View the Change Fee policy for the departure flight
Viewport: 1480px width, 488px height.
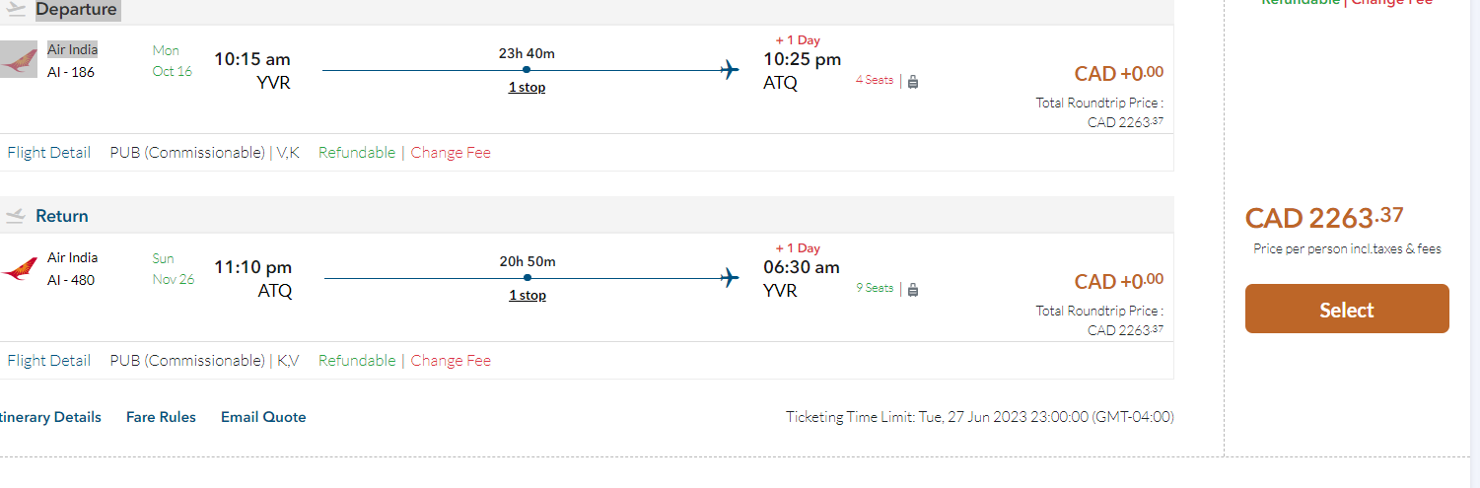pyautogui.click(x=451, y=153)
